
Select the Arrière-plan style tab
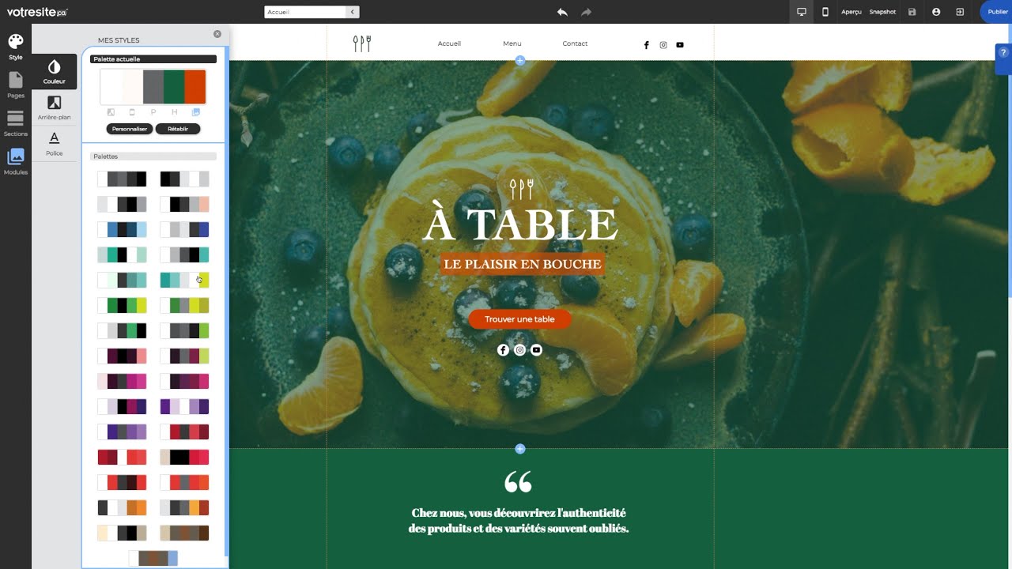(x=55, y=107)
